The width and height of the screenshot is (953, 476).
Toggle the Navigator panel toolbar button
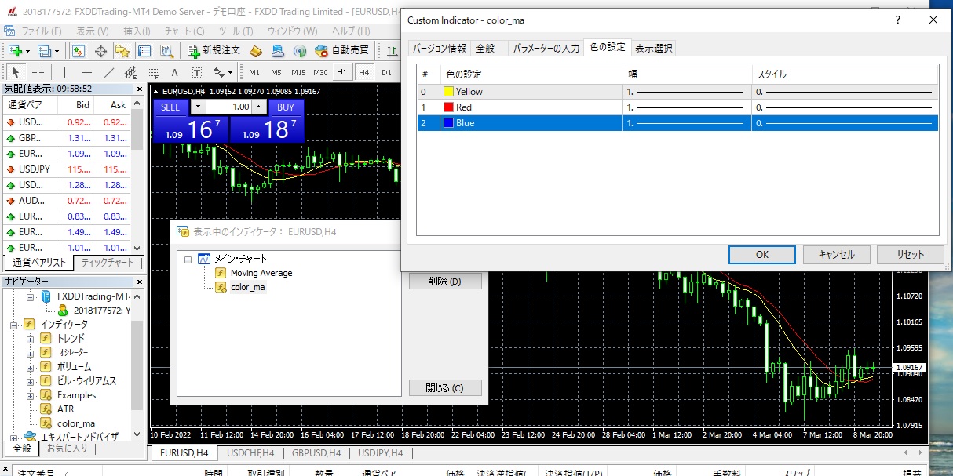[x=122, y=51]
